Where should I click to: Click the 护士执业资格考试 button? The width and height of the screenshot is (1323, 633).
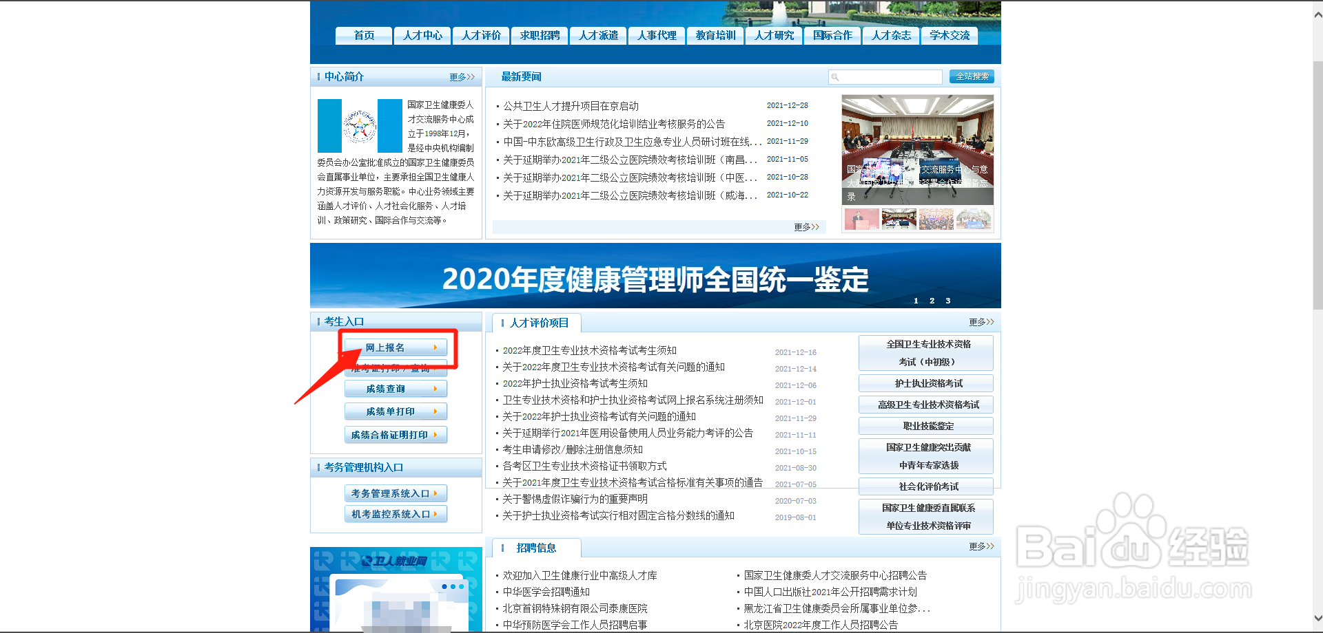(926, 383)
